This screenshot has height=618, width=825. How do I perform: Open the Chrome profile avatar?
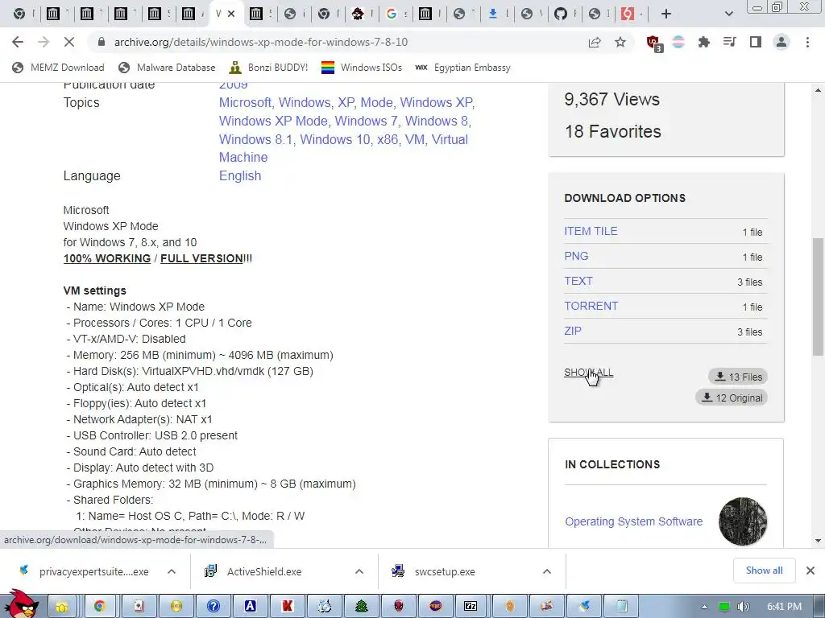[781, 42]
